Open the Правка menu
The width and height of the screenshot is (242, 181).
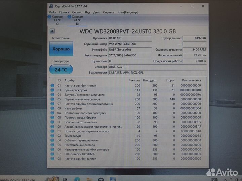64,12
